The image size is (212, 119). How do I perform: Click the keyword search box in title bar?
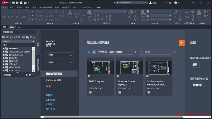(x=130, y=2)
